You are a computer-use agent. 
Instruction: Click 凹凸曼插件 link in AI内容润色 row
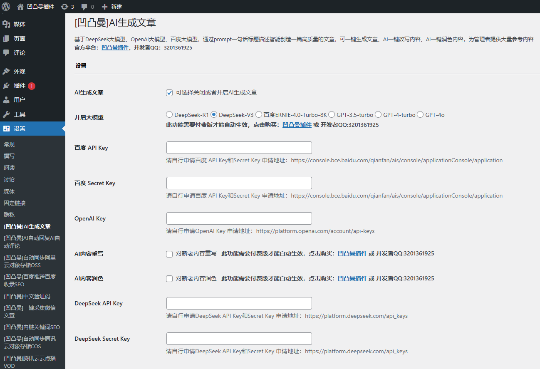pos(352,278)
